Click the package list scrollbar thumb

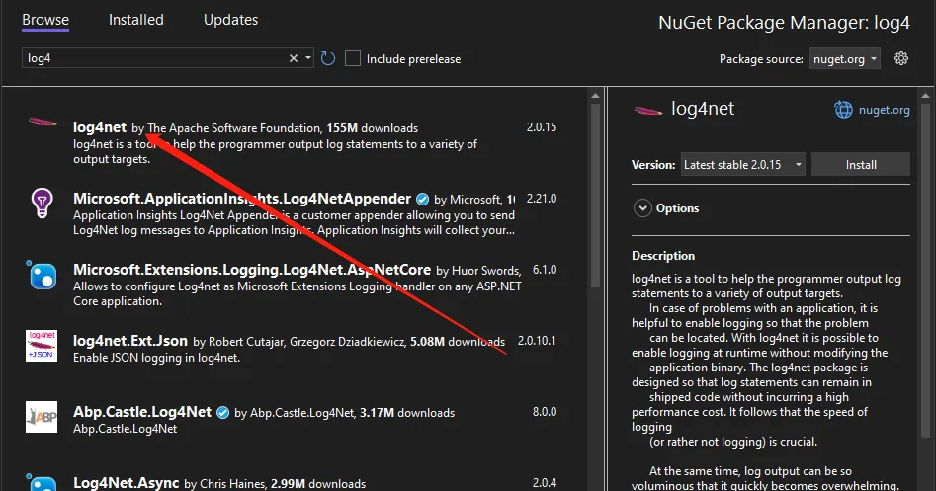[595, 196]
